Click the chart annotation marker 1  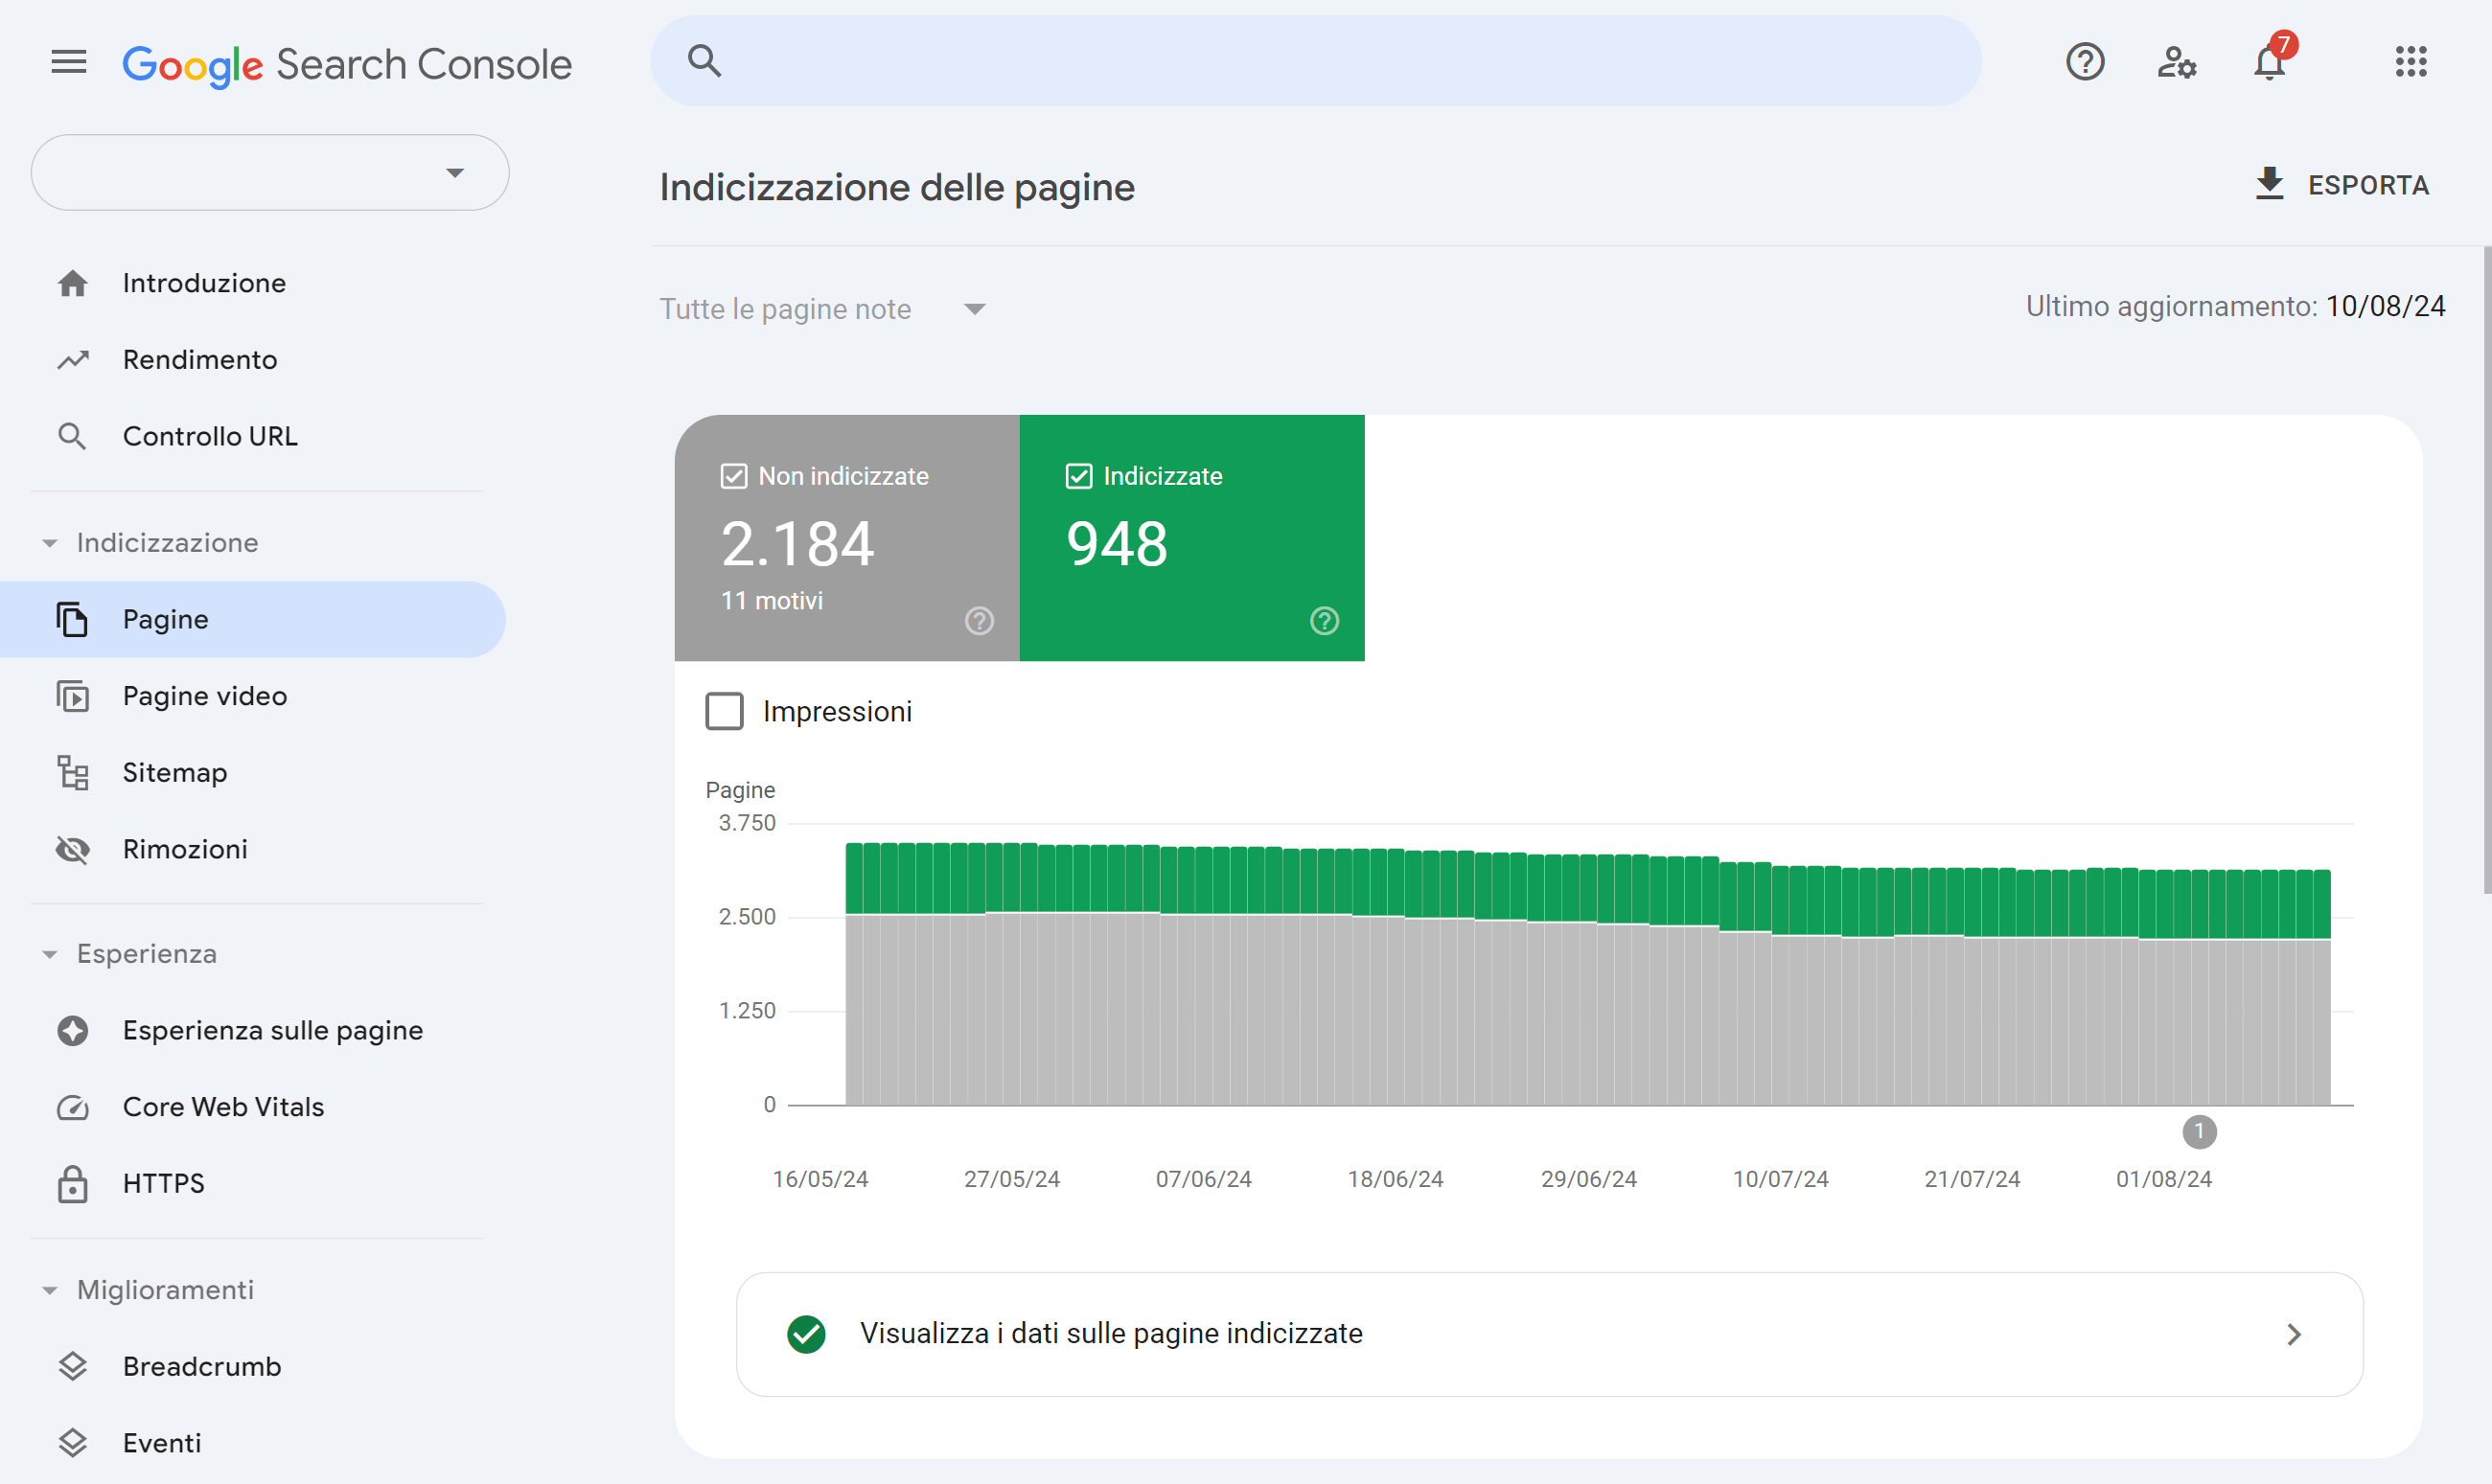point(2199,1132)
